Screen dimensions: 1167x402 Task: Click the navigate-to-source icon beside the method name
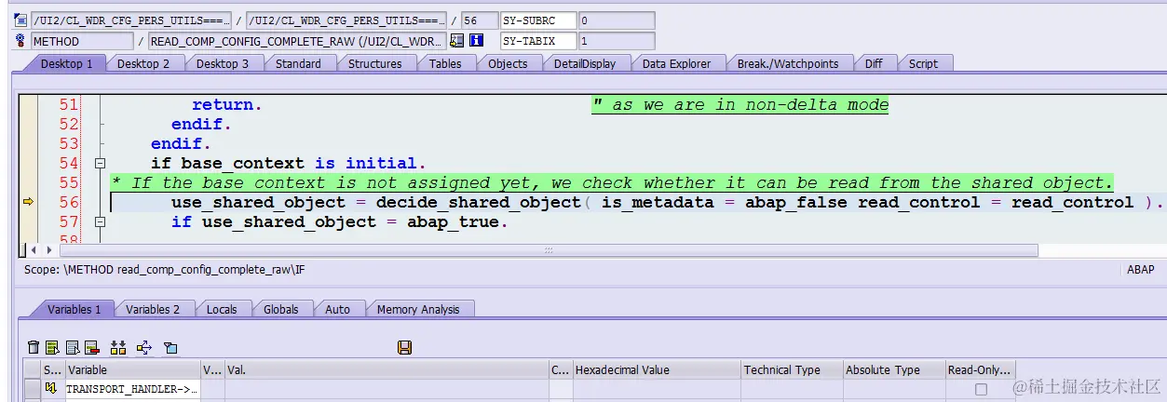click(x=456, y=41)
